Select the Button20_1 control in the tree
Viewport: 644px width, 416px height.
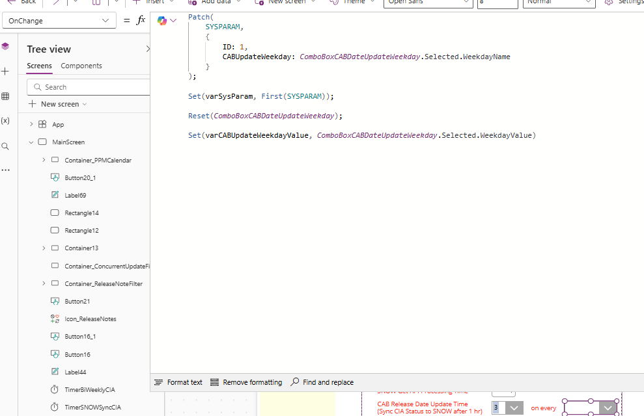coord(80,178)
